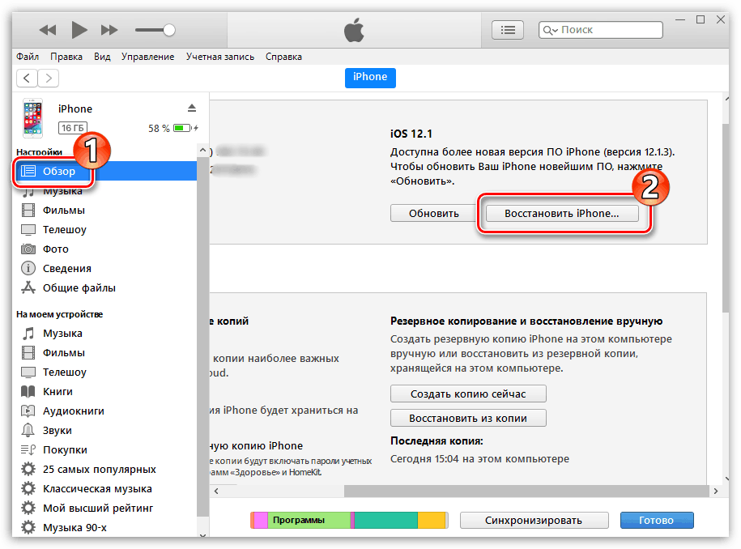The height and width of the screenshot is (549, 741).
Task: Click the 16 ГБ capacity badge
Action: (73, 128)
